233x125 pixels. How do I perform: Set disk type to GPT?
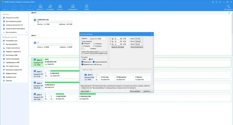click(x=90, y=59)
